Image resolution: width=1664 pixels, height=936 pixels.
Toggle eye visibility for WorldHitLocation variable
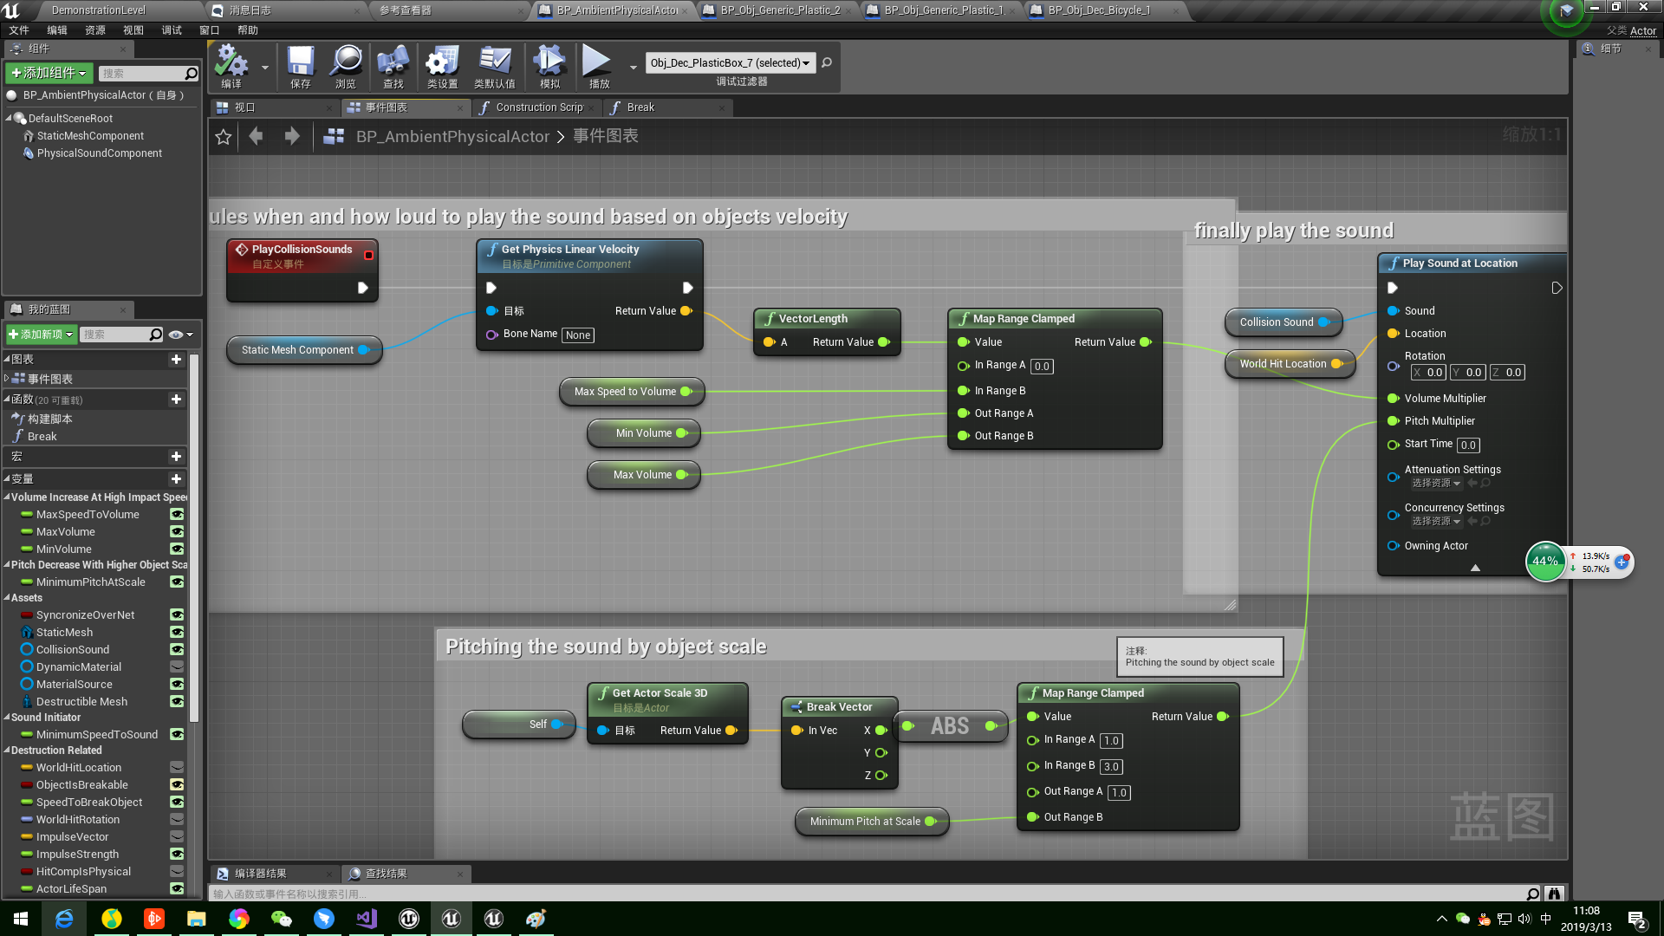[177, 768]
